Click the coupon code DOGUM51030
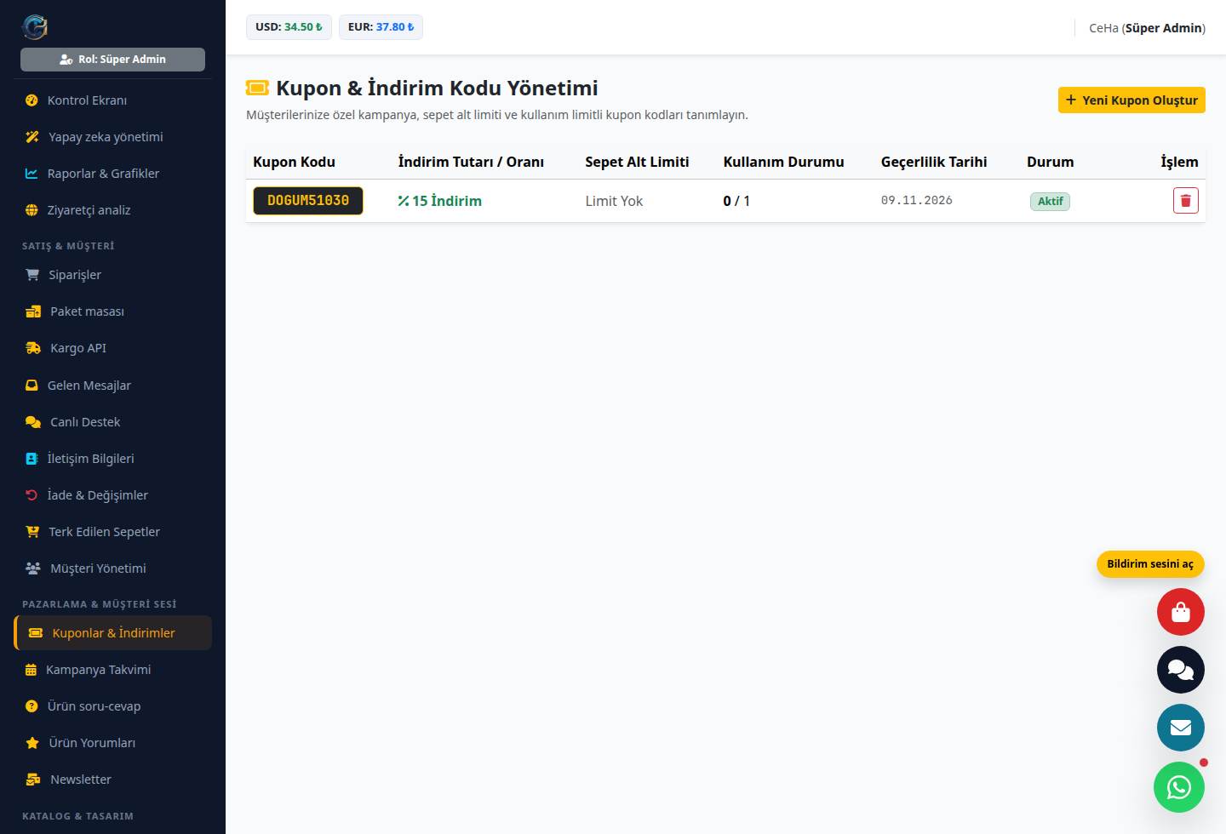The image size is (1226, 834). 308,201
